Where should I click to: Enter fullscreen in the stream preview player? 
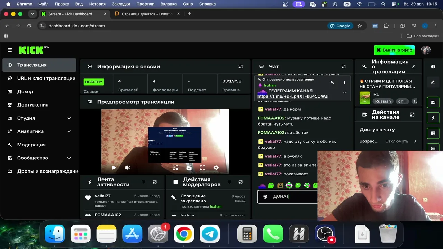click(202, 168)
